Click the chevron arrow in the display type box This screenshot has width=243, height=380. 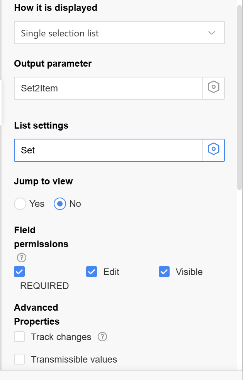[x=212, y=33]
